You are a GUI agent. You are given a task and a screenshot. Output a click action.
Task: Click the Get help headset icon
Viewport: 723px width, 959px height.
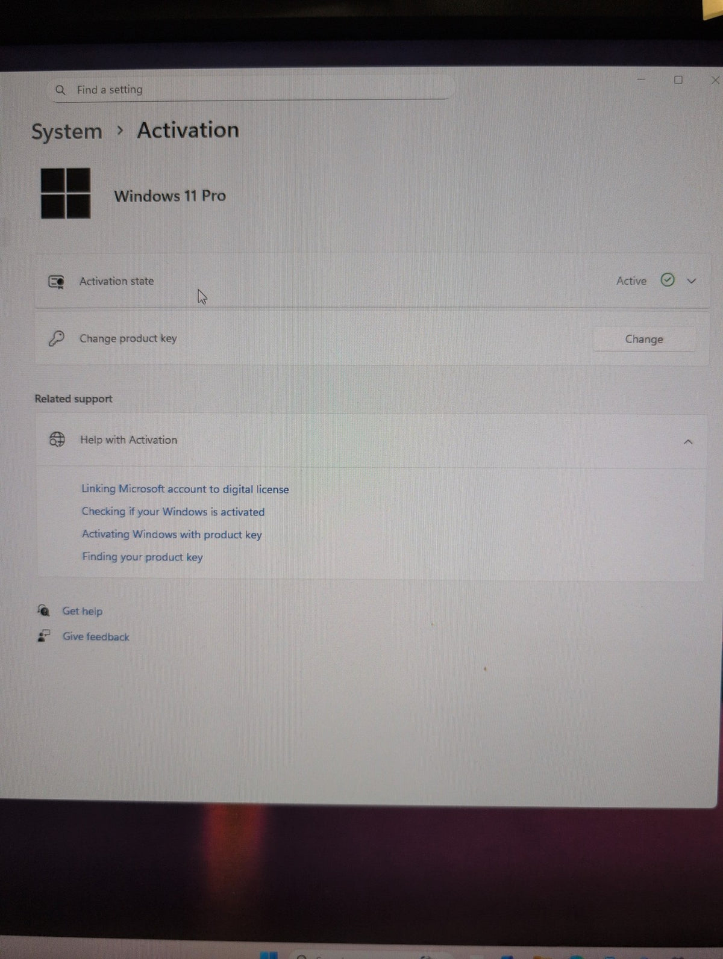coord(43,610)
